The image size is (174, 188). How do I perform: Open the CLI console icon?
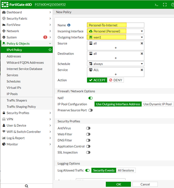[156, 5]
